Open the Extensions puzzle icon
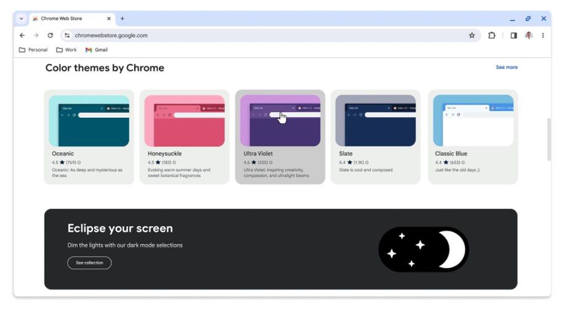The image size is (566, 310). (x=491, y=35)
